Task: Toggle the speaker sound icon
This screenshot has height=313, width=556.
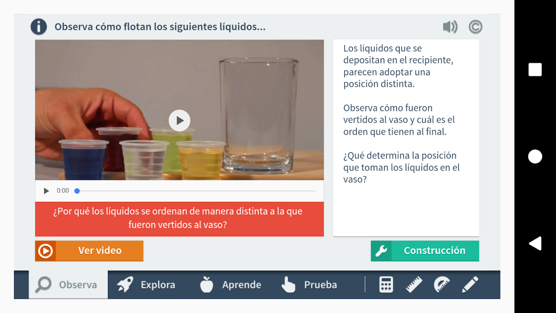Action: pyautogui.click(x=450, y=27)
